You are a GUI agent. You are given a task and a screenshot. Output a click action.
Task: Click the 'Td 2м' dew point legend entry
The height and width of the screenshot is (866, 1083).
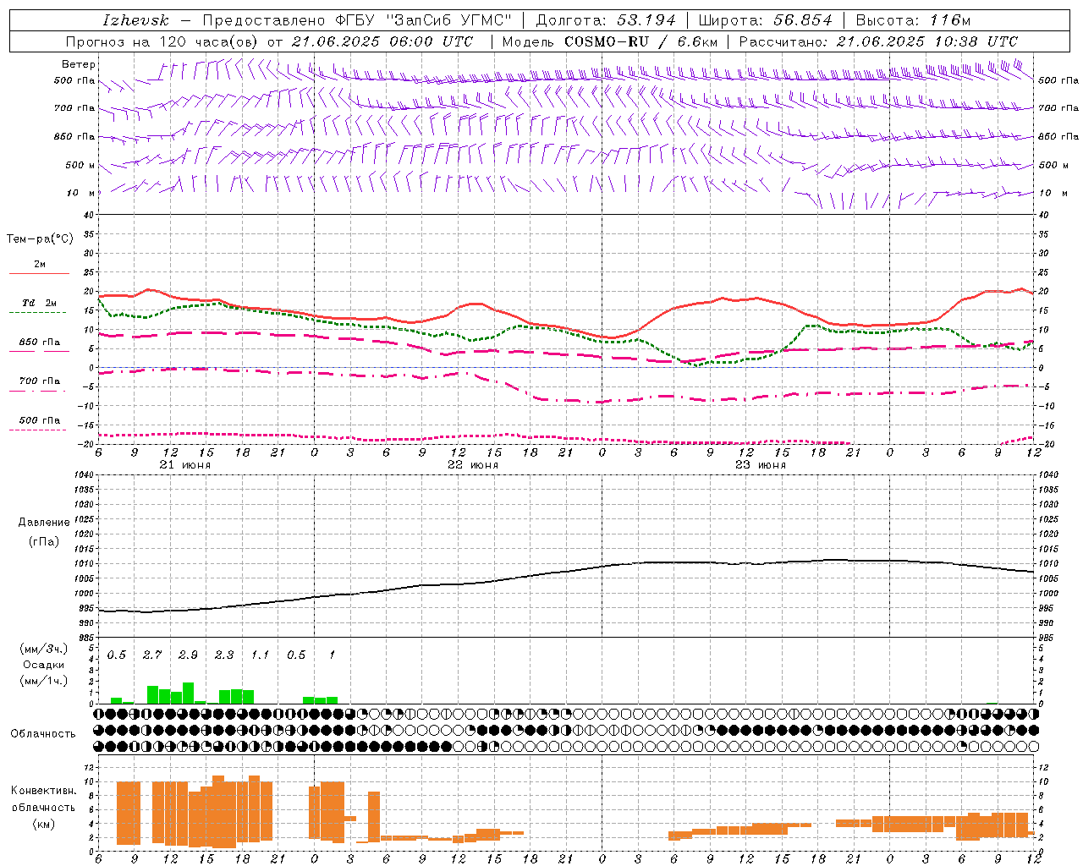point(39,303)
